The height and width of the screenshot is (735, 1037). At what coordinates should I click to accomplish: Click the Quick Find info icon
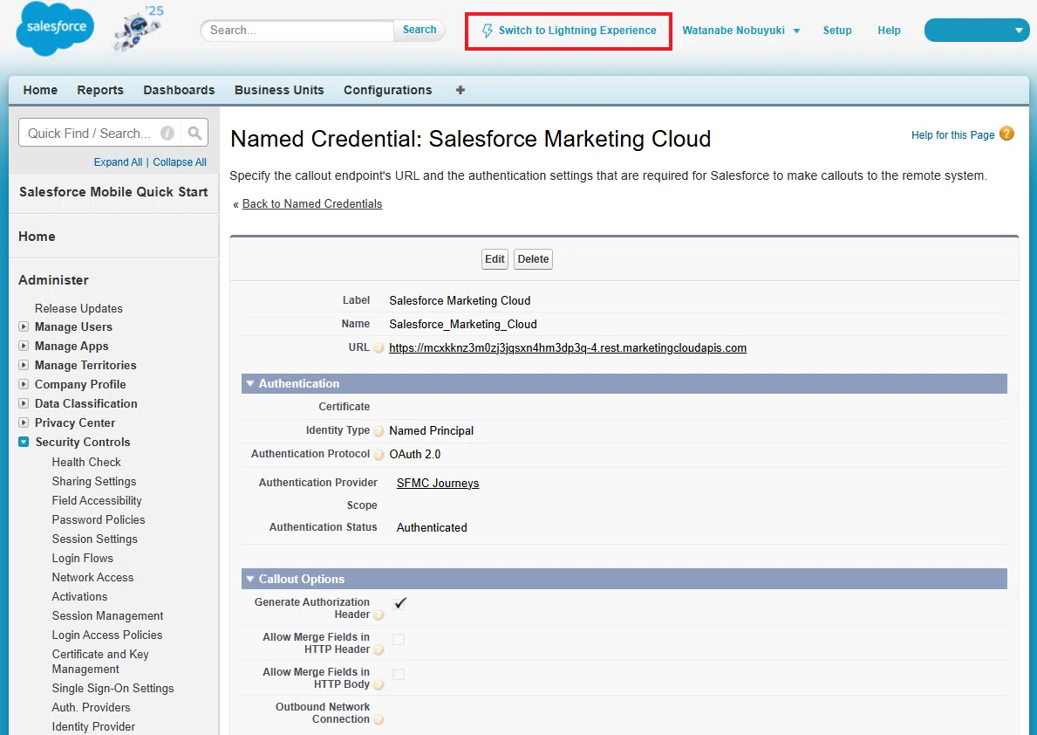(x=167, y=133)
